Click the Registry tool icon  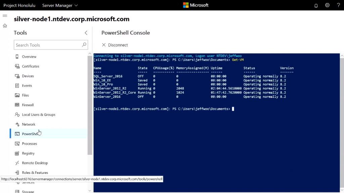[17, 153]
